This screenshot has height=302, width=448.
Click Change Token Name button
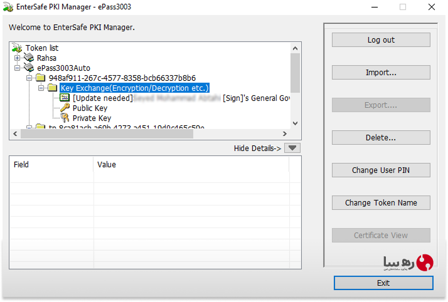point(381,203)
